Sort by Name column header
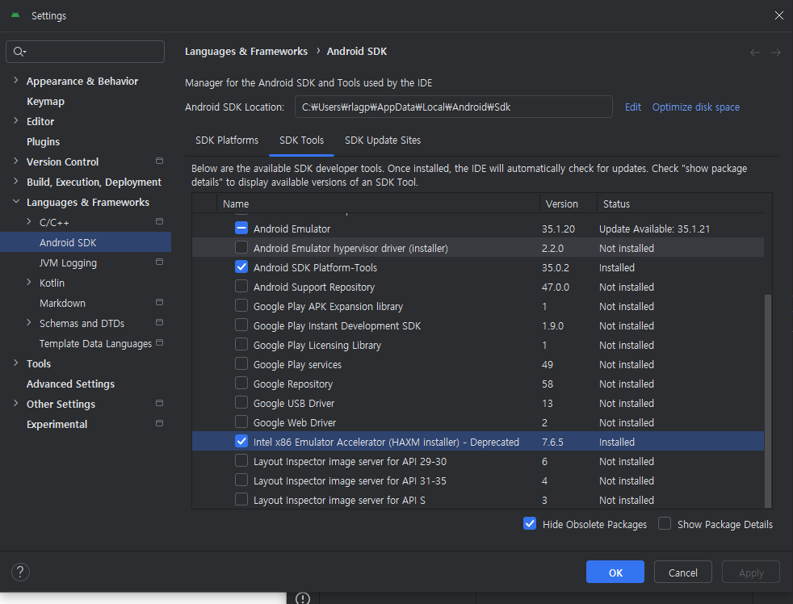The width and height of the screenshot is (793, 604). 378,203
